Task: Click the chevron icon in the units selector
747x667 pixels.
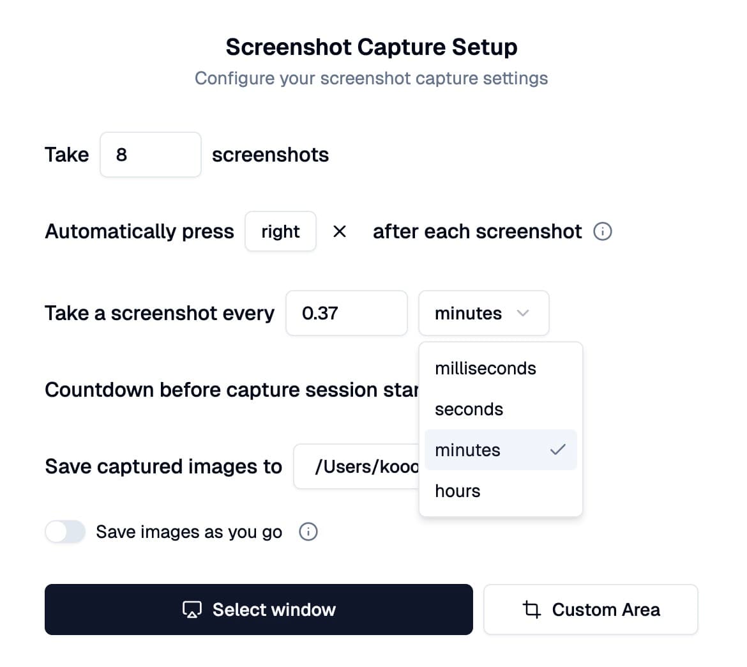Action: (x=523, y=313)
